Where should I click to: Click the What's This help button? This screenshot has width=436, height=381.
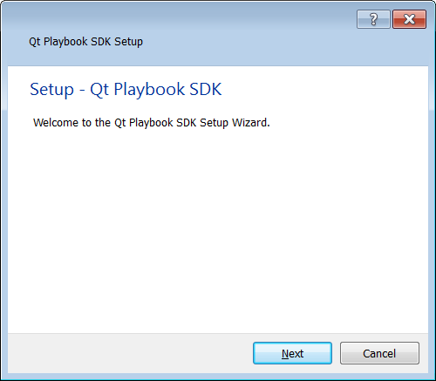373,19
